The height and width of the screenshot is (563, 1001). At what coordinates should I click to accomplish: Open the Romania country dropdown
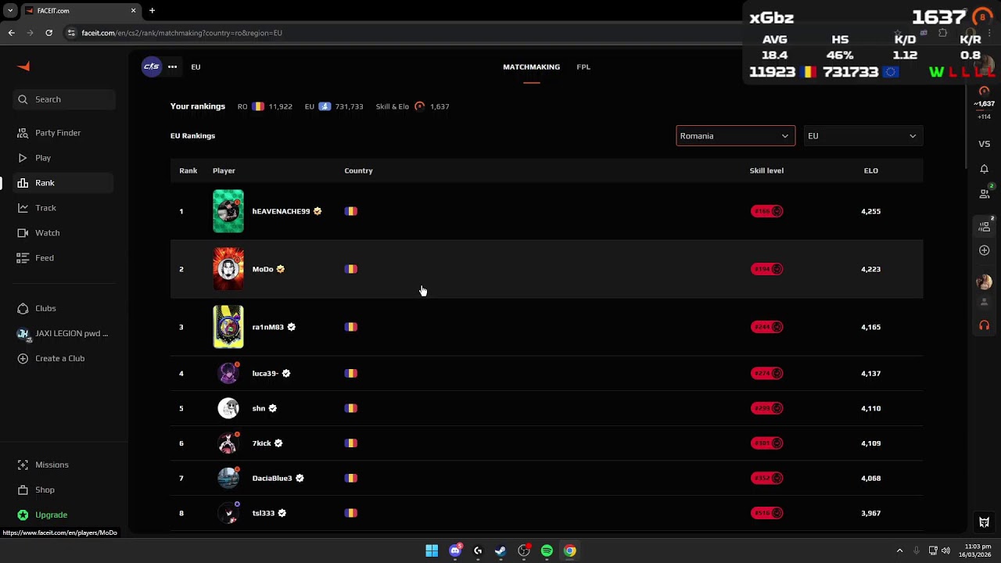735,136
